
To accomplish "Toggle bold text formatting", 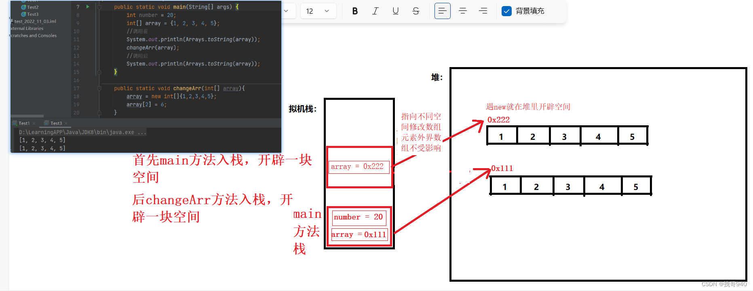I will coord(355,11).
